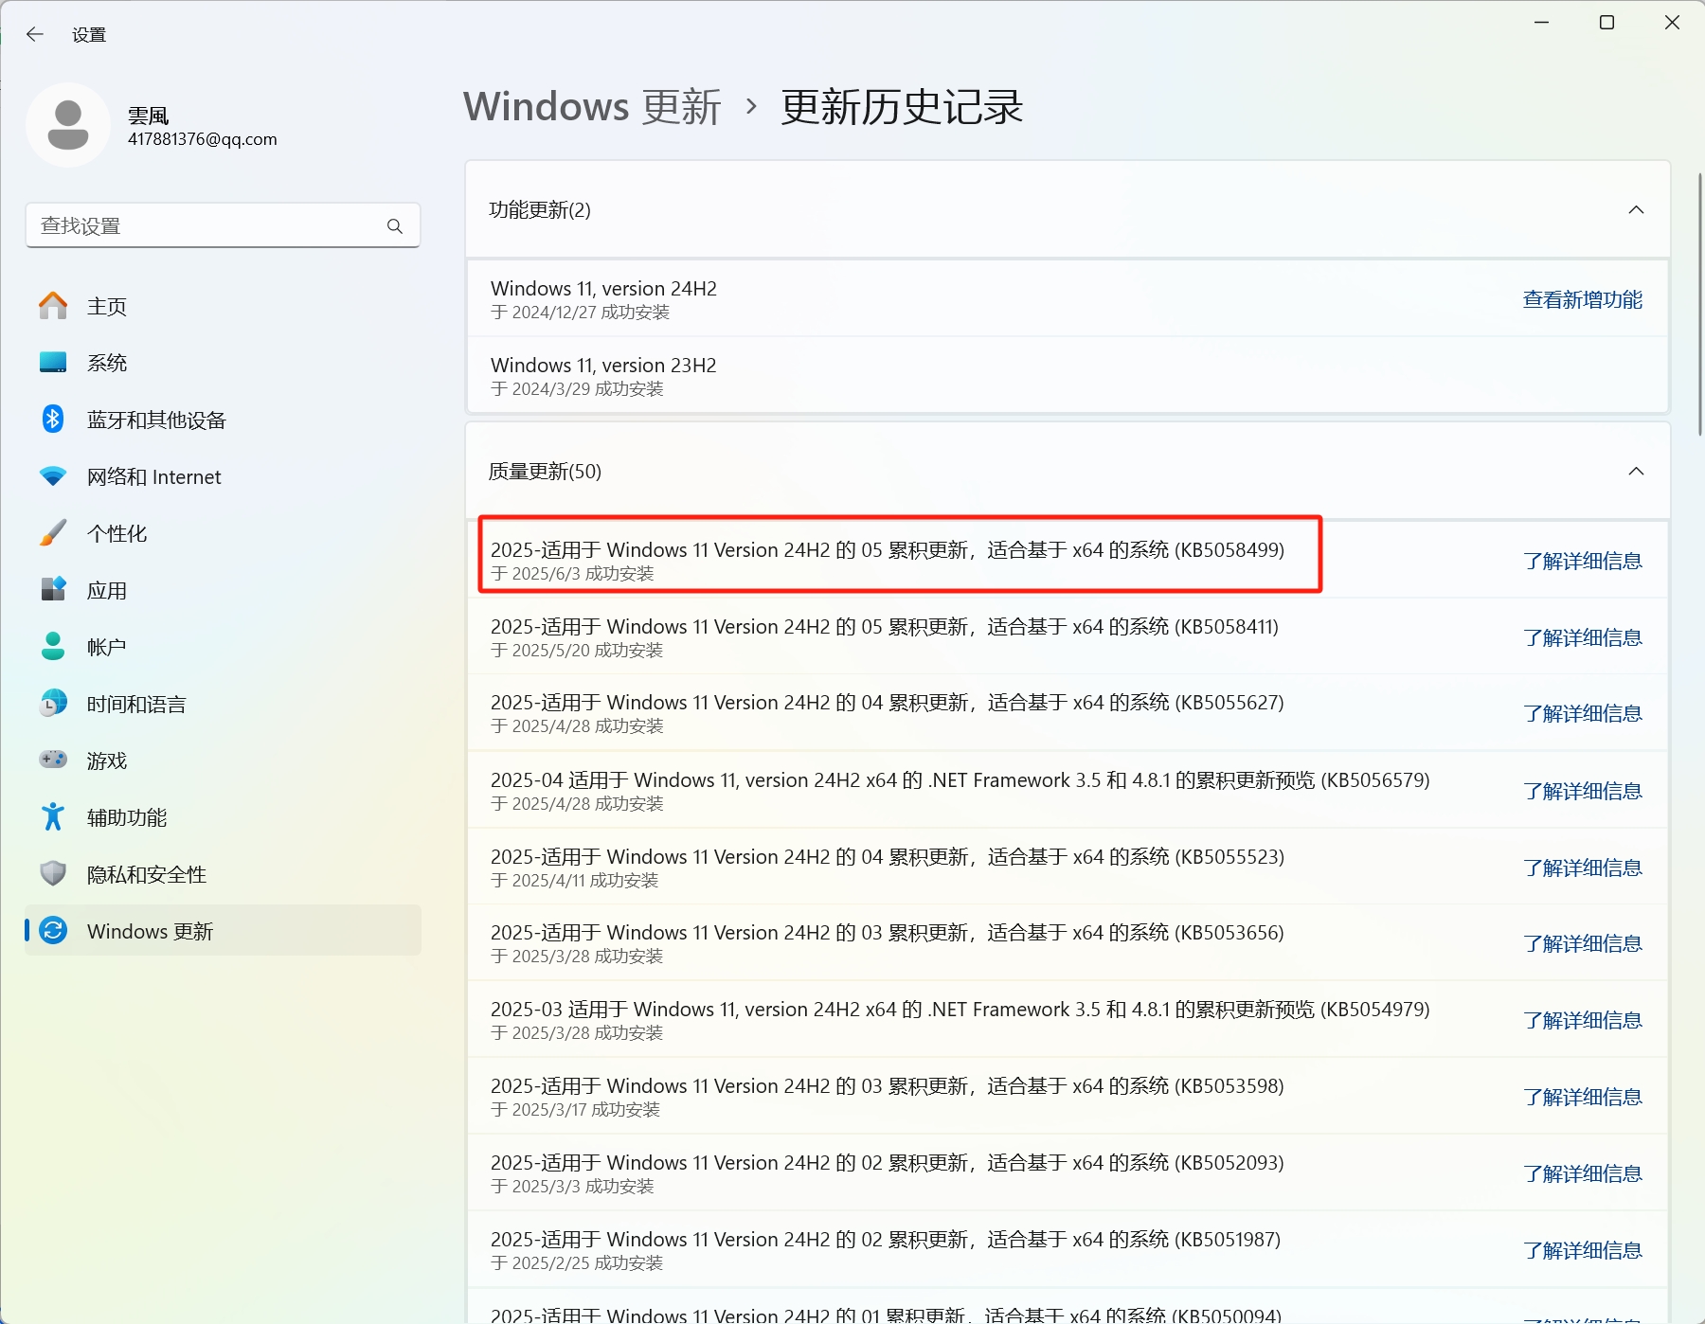Open 主页 in the sidebar
This screenshot has height=1324, width=1705.
224,306
